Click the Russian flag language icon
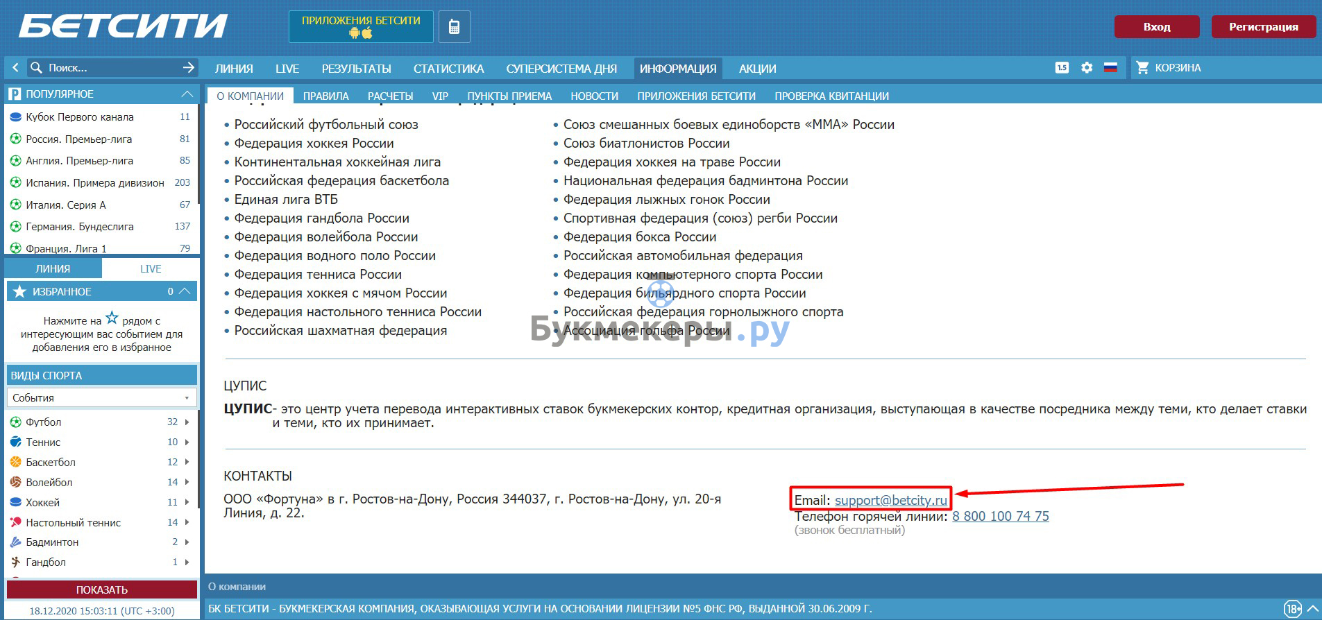 pos(1110,68)
